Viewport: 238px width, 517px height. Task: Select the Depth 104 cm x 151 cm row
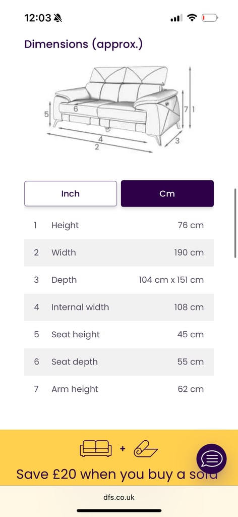tap(119, 280)
